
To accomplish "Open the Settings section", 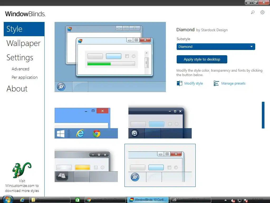I will [20, 57].
